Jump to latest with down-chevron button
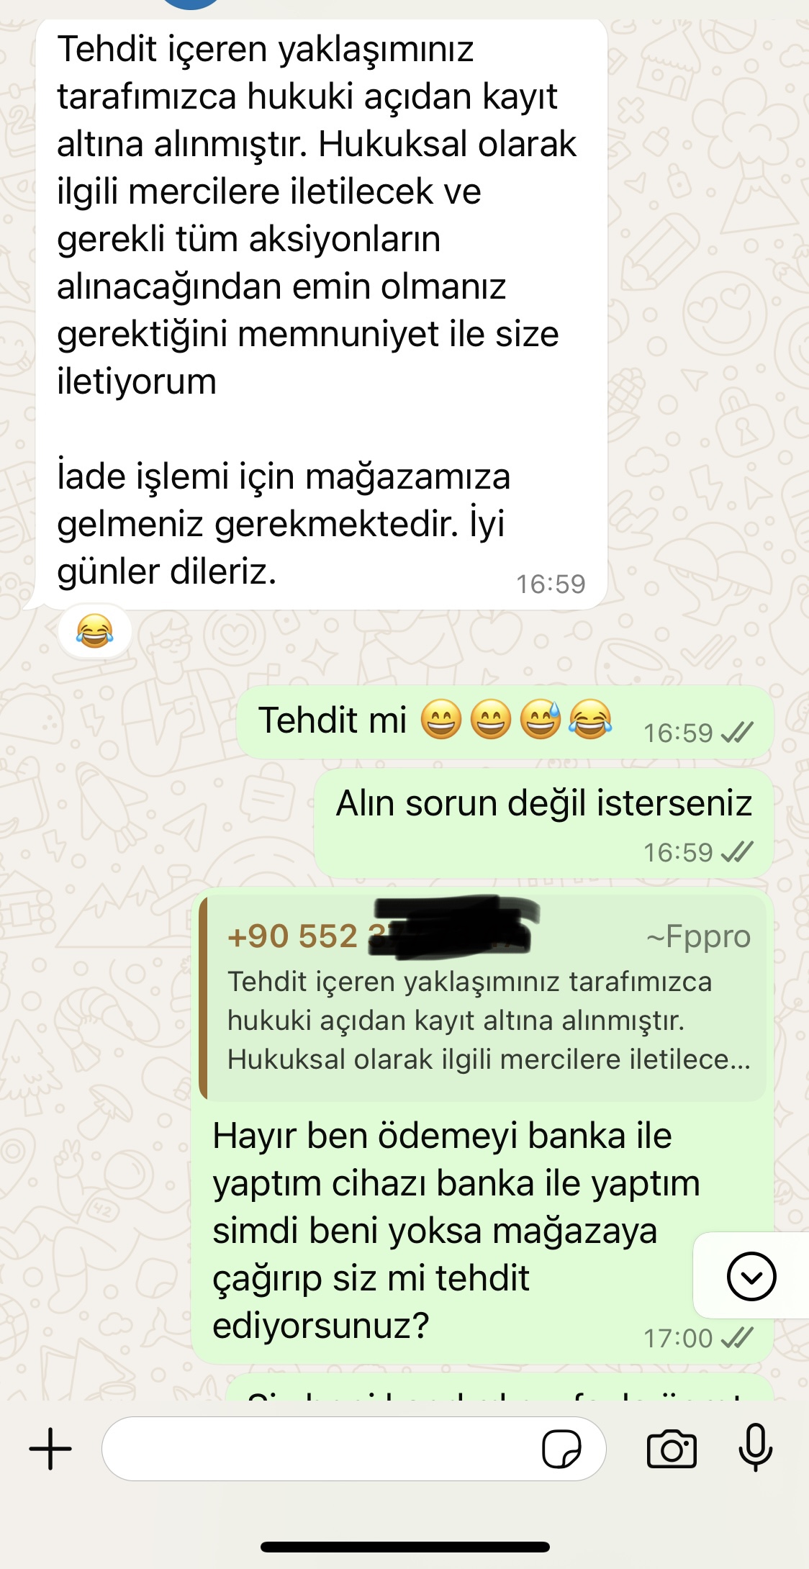The width and height of the screenshot is (809, 1569). (751, 1276)
